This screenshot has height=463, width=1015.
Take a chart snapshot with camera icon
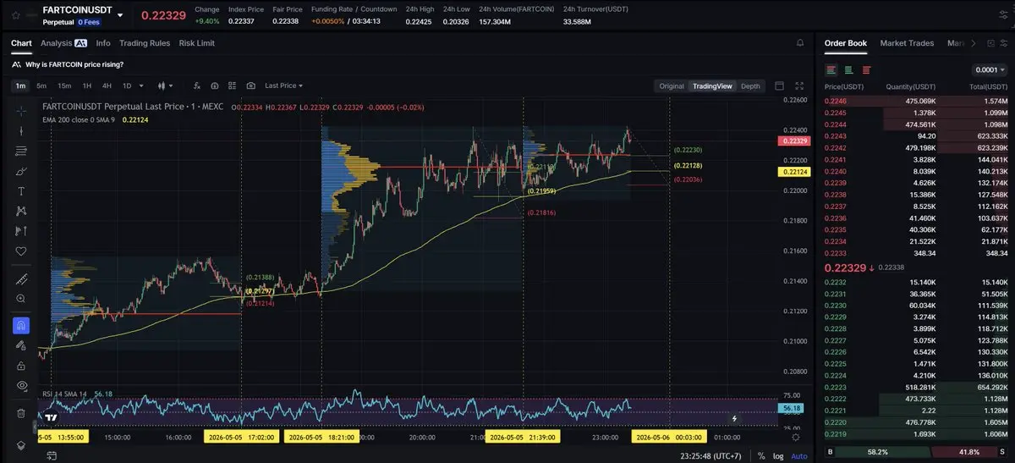point(251,85)
